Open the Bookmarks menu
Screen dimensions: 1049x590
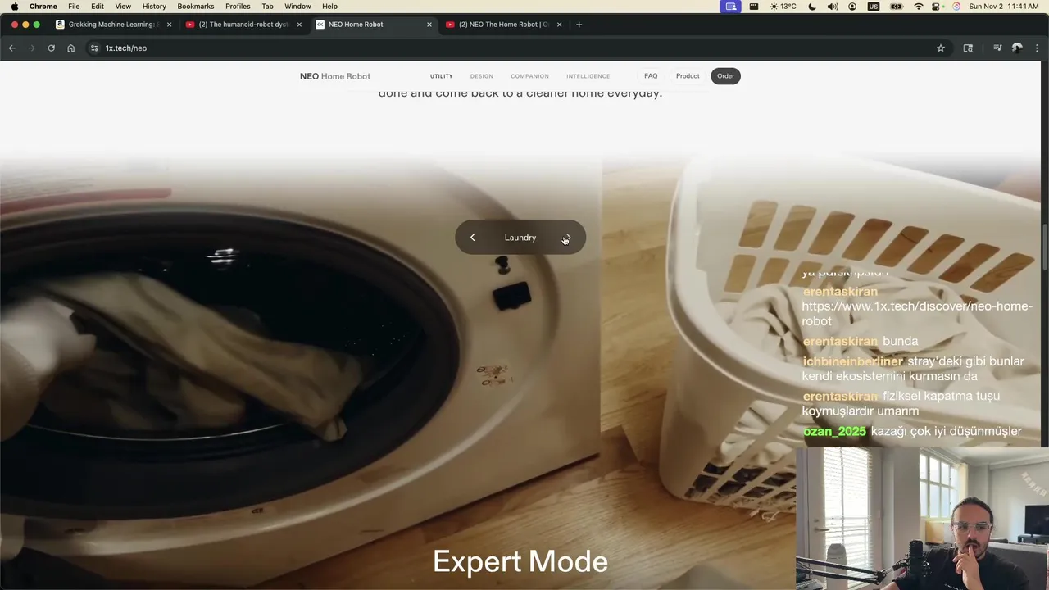[x=196, y=6]
